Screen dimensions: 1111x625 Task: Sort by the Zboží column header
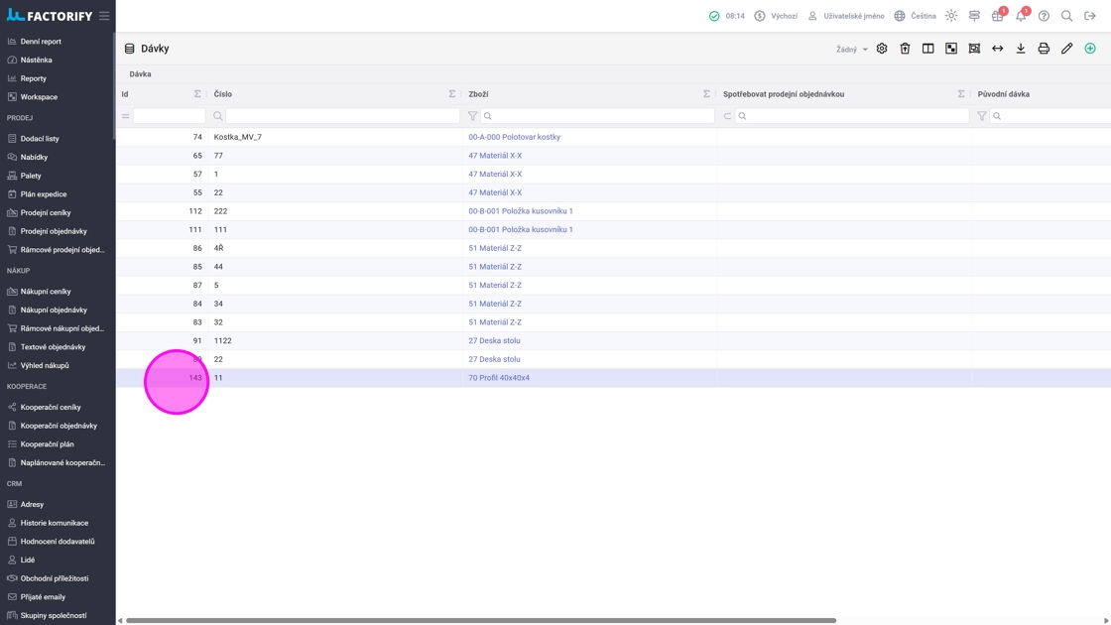click(x=478, y=93)
